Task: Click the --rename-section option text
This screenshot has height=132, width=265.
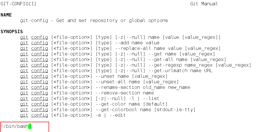Action: coord(118,87)
